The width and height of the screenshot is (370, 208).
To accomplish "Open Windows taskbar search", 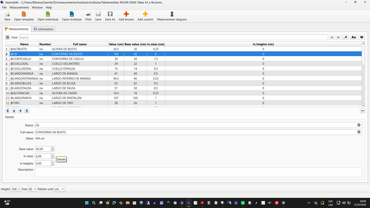I will (x=94, y=203).
